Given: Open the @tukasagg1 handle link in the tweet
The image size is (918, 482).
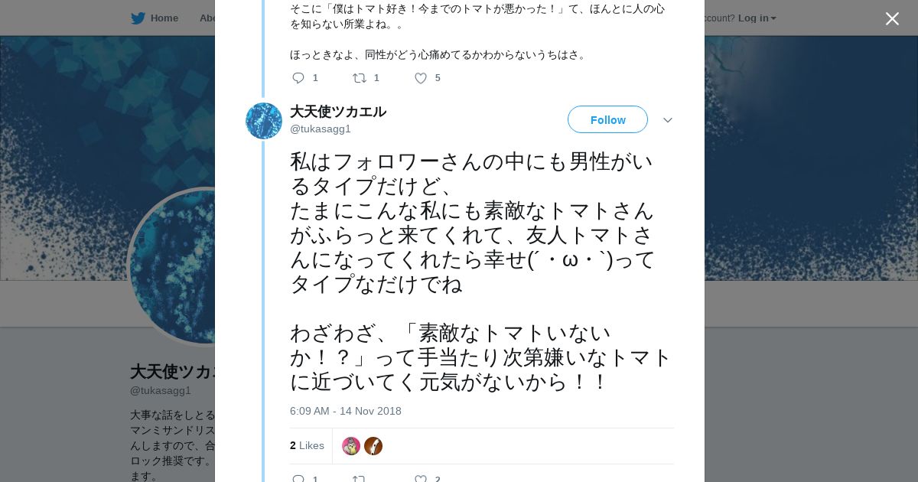Looking at the screenshot, I should (x=321, y=129).
